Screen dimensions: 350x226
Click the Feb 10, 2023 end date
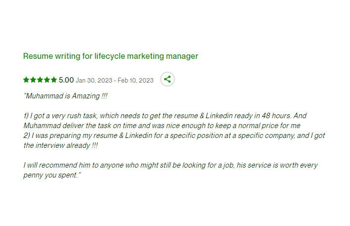click(135, 81)
